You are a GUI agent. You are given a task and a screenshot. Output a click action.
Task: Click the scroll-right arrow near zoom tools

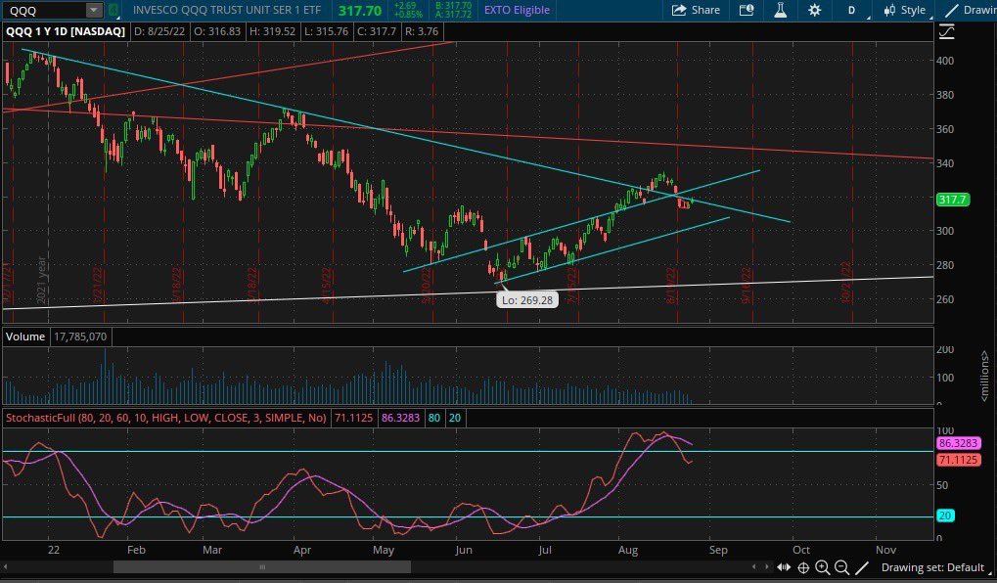(x=767, y=567)
